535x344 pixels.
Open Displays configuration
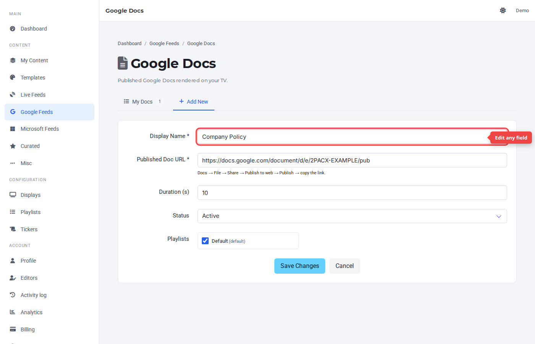click(x=49, y=195)
